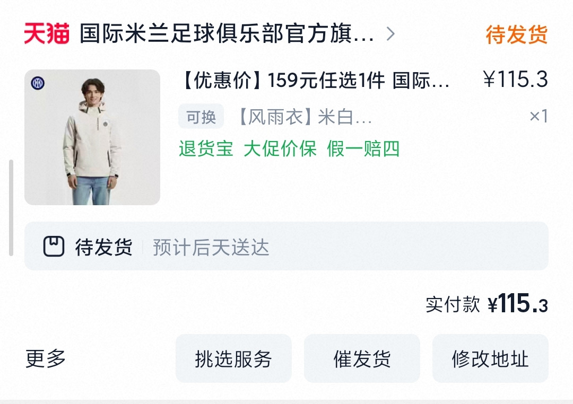573x404 pixels.
Task: Click the 挑选服务 button
Action: (233, 358)
